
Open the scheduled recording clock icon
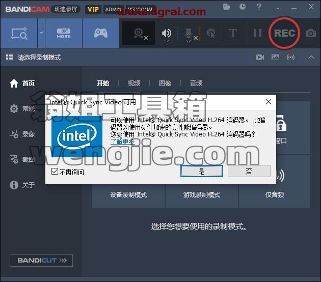tap(243, 7)
